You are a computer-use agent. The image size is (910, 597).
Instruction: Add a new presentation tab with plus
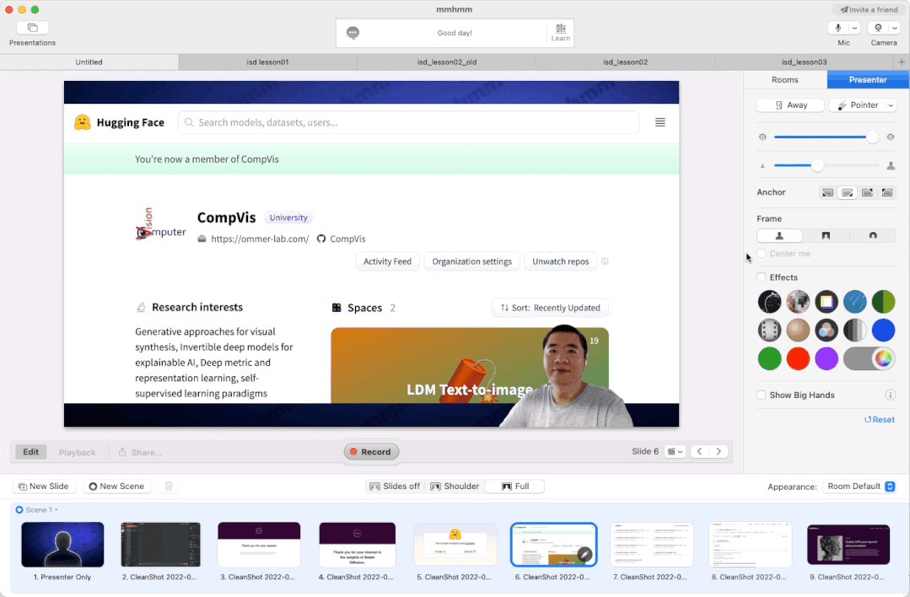tap(902, 62)
